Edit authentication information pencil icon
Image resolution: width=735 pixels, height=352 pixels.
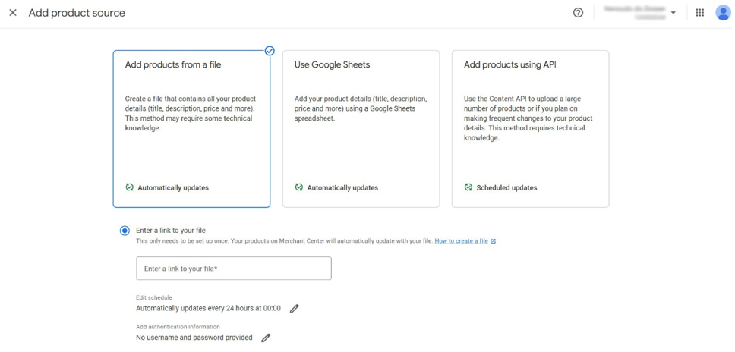(266, 338)
